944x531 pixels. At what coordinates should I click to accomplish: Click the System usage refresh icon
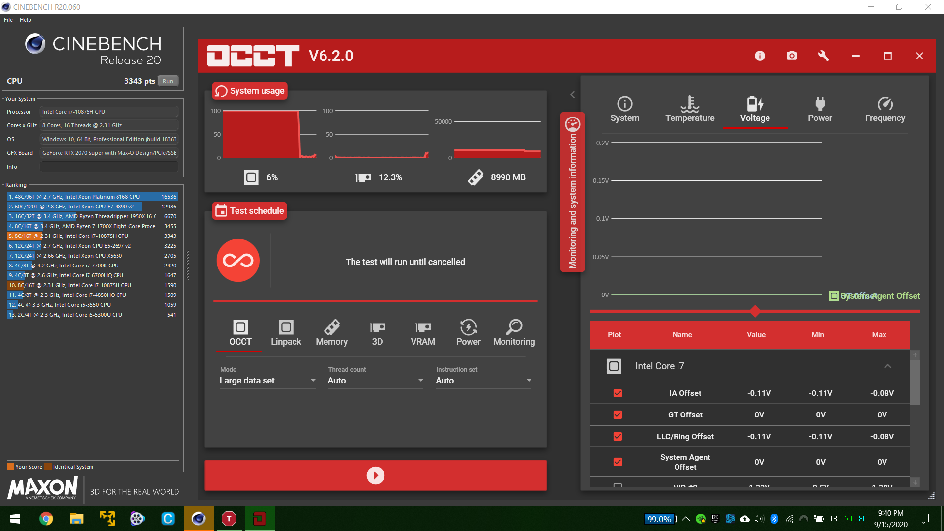(x=221, y=91)
